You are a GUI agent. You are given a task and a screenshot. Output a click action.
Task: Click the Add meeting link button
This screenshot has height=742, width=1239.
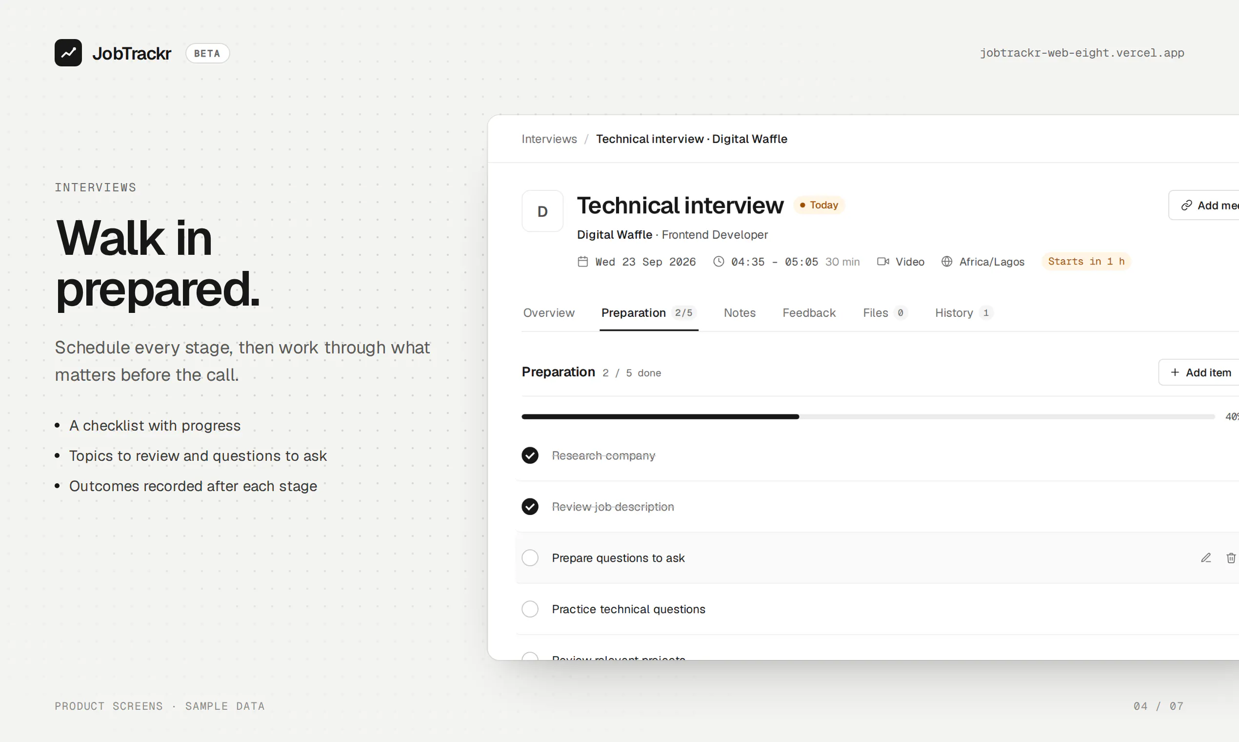pos(1204,205)
